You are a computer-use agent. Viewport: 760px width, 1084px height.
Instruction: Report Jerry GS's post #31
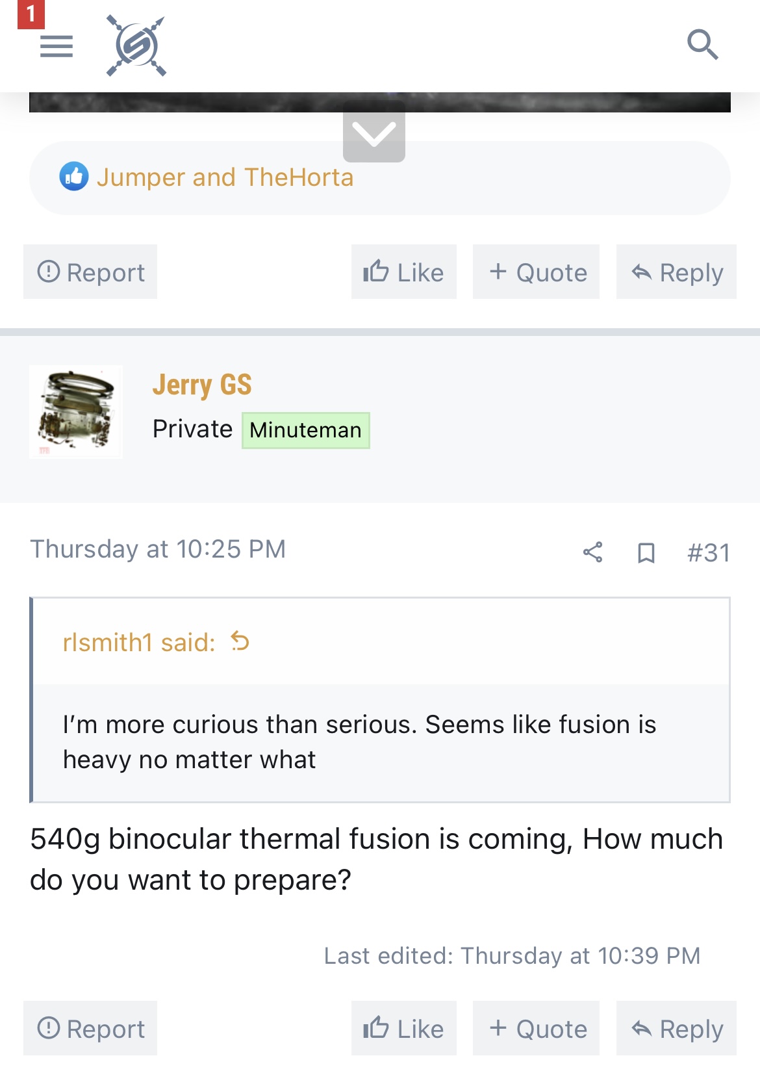(90, 1028)
